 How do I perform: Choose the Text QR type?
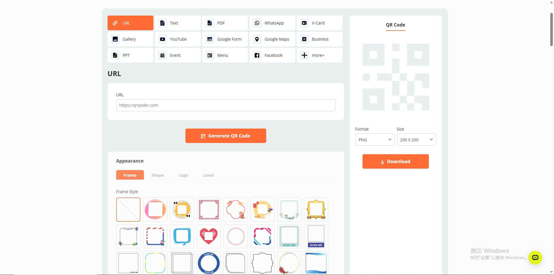pyautogui.click(x=178, y=23)
